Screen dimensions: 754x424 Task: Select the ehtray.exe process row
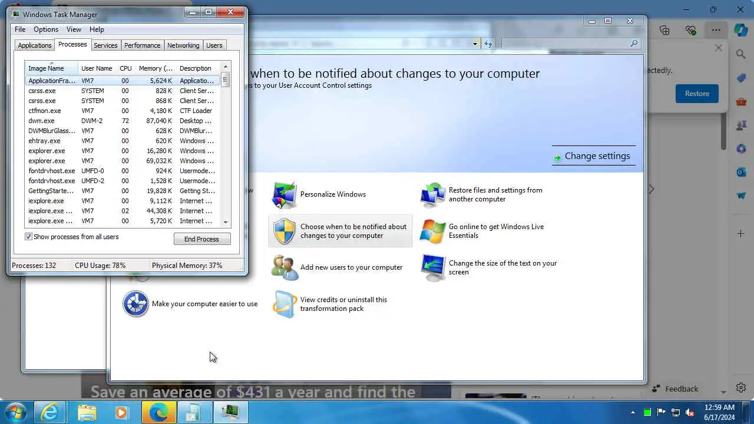click(123, 141)
